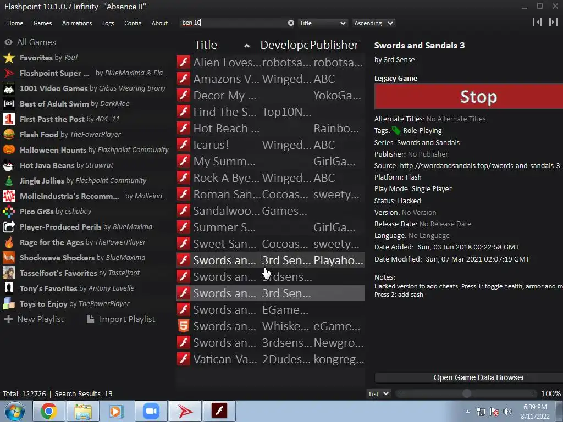Open the Logs page

point(108,23)
